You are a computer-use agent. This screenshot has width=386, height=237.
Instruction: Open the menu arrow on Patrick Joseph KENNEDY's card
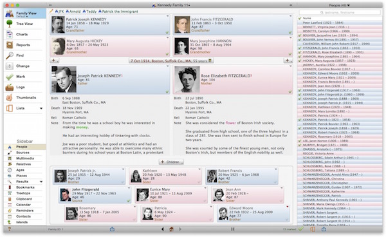[x=168, y=16]
